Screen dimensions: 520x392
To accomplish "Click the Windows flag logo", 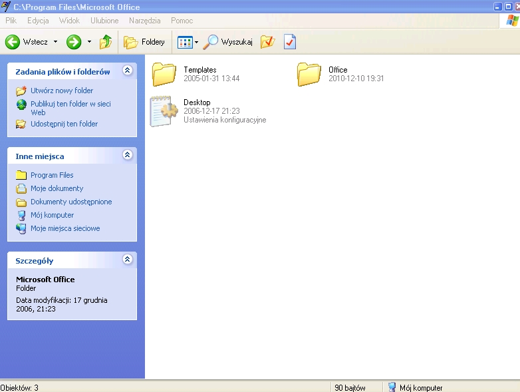I will tap(512, 21).
